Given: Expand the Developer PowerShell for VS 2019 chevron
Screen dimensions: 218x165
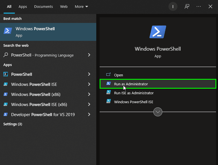Looking at the screenshot, I should tap(89, 114).
